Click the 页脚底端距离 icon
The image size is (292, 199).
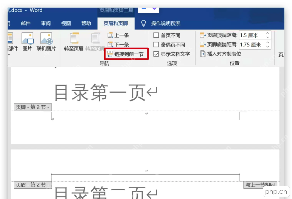pyautogui.click(x=203, y=44)
